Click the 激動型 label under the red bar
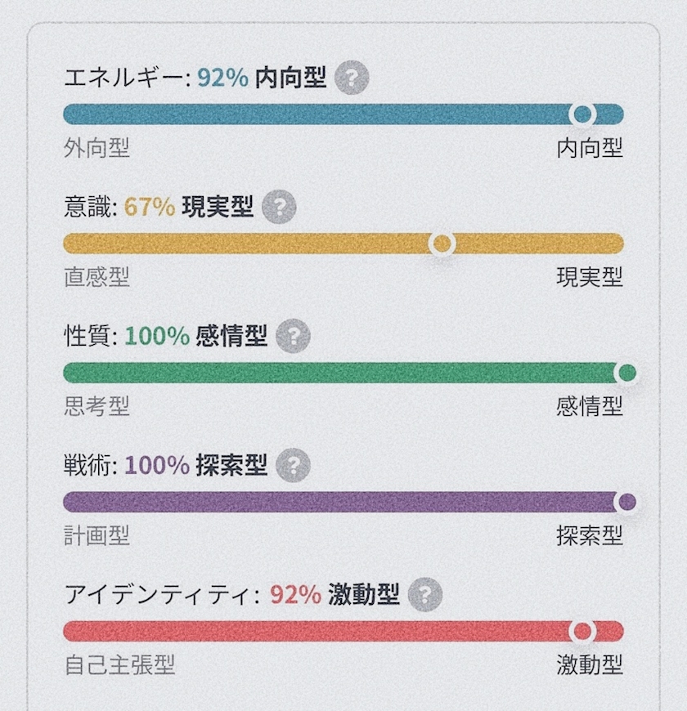The width and height of the screenshot is (687, 711). pos(590,664)
